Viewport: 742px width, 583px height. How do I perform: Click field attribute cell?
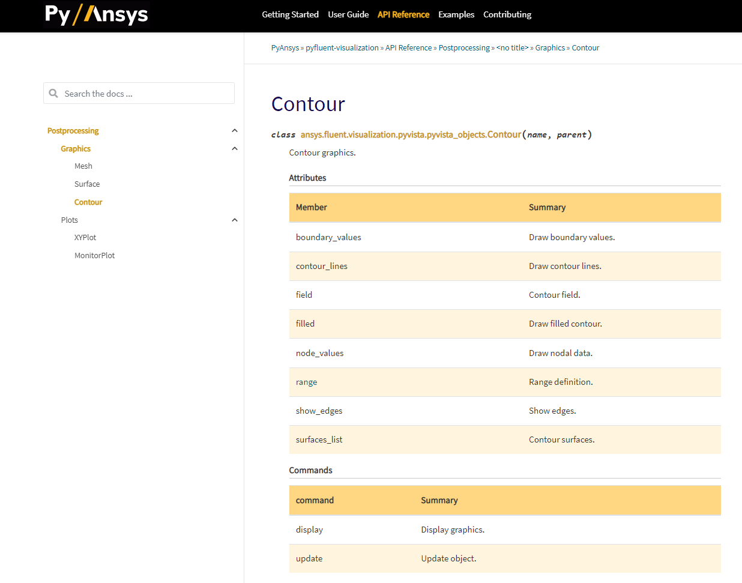coord(304,295)
